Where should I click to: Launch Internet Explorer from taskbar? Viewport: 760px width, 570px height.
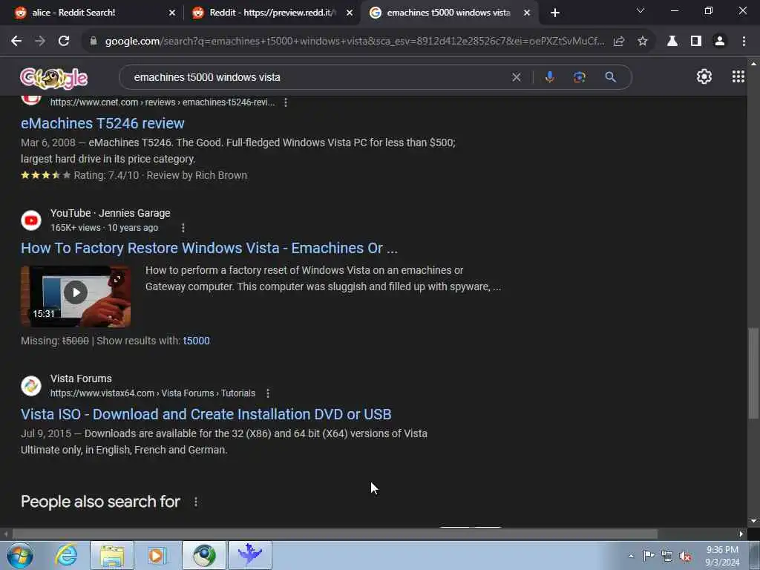click(x=66, y=555)
